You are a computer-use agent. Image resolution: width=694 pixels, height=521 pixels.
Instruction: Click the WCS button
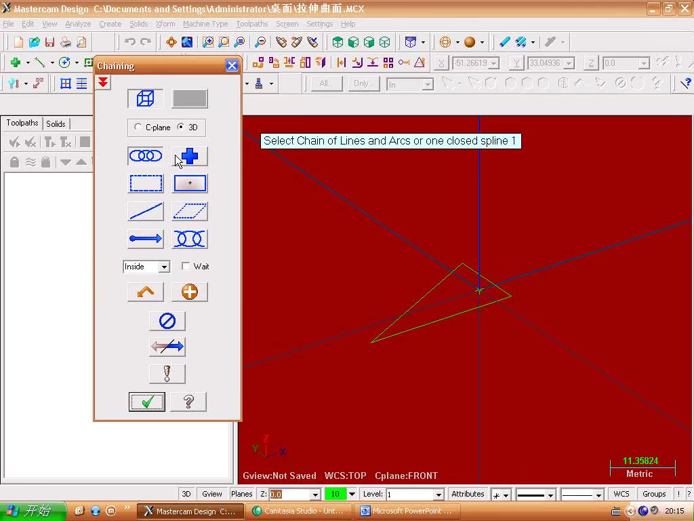621,494
